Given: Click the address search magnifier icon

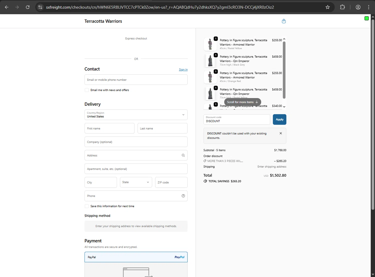Looking at the screenshot, I should (183, 155).
